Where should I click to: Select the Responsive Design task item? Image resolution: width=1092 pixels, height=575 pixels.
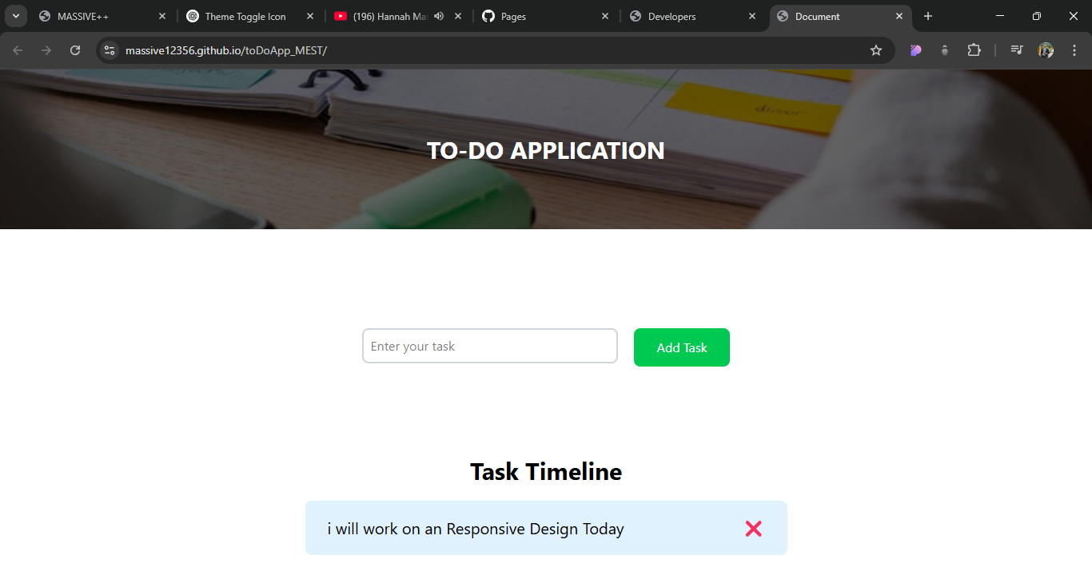tap(476, 529)
